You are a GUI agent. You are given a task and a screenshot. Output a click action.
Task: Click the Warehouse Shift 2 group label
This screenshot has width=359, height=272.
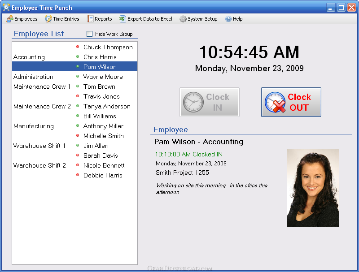tap(39, 165)
